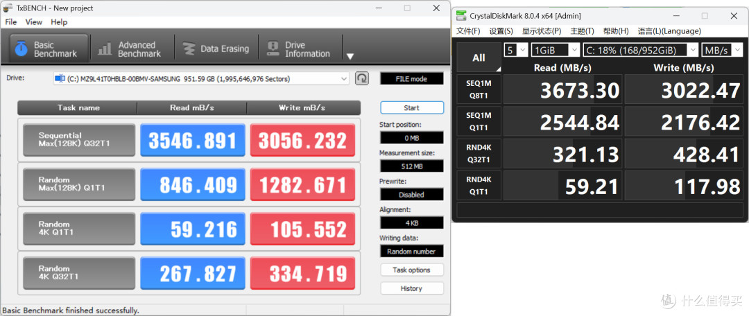Click the drive icon in Basic Benchmark tab

coord(21,49)
